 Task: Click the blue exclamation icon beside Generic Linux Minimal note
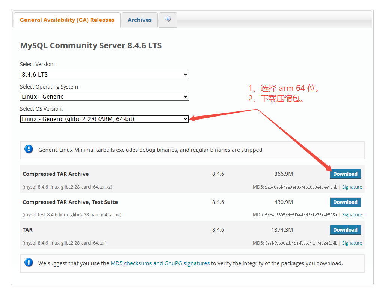click(x=29, y=149)
